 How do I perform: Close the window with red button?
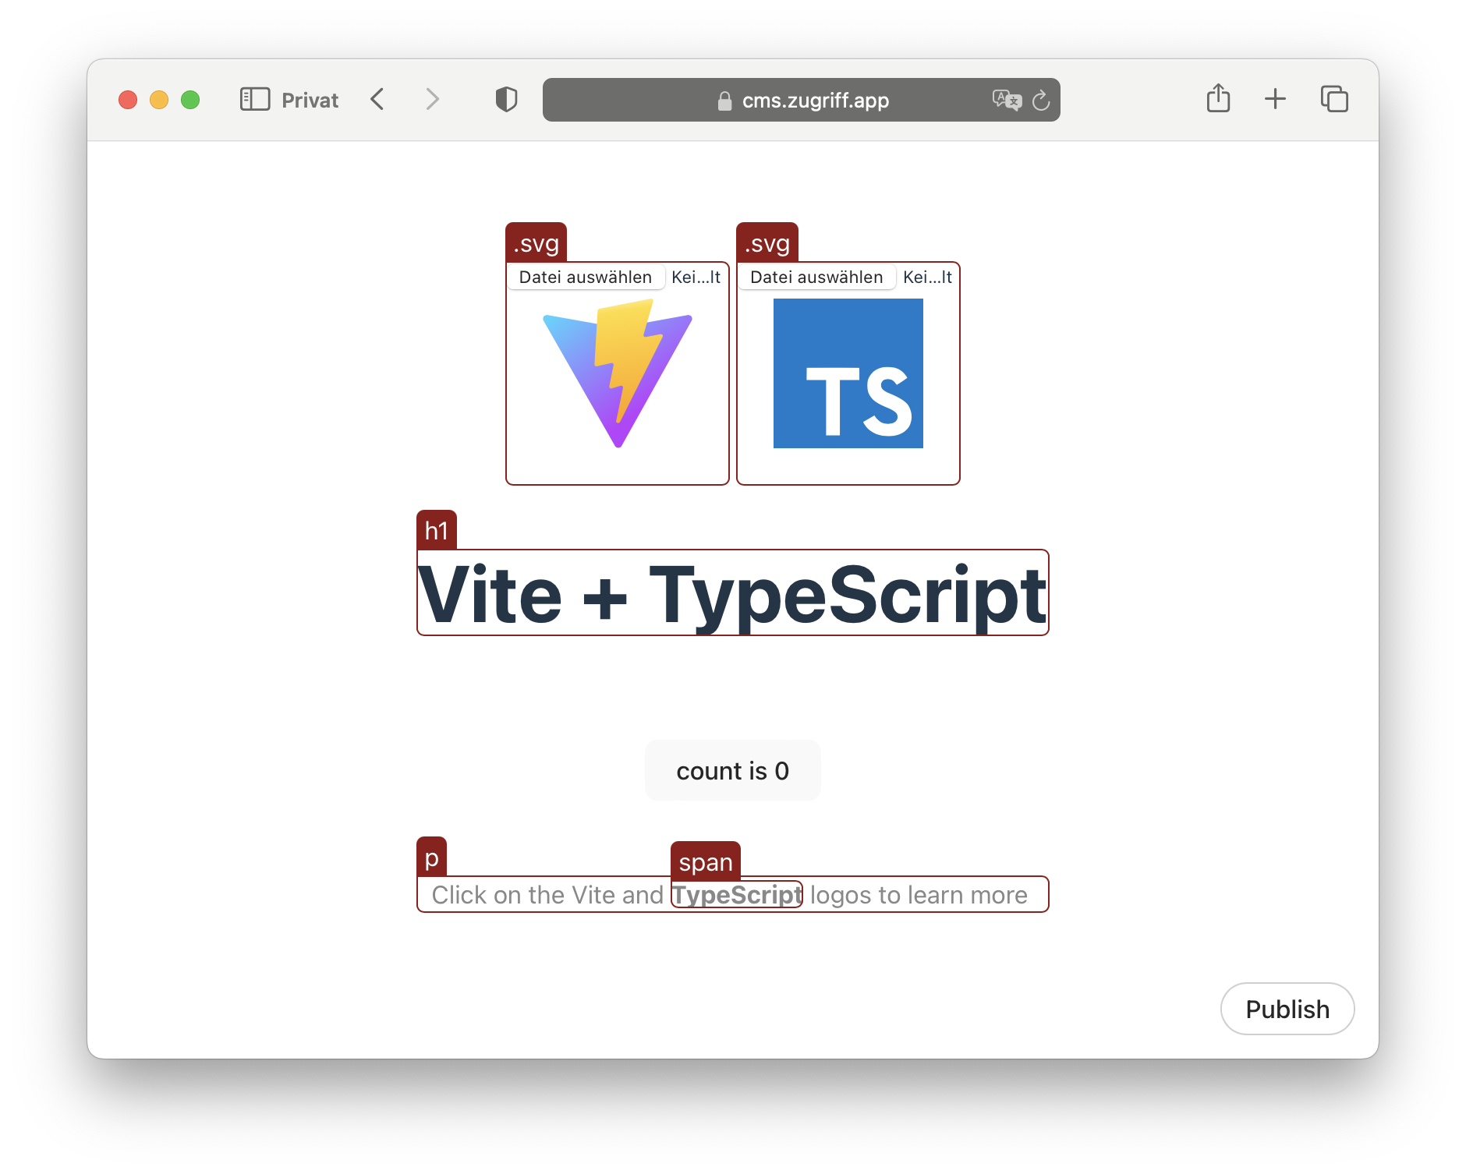point(128,100)
